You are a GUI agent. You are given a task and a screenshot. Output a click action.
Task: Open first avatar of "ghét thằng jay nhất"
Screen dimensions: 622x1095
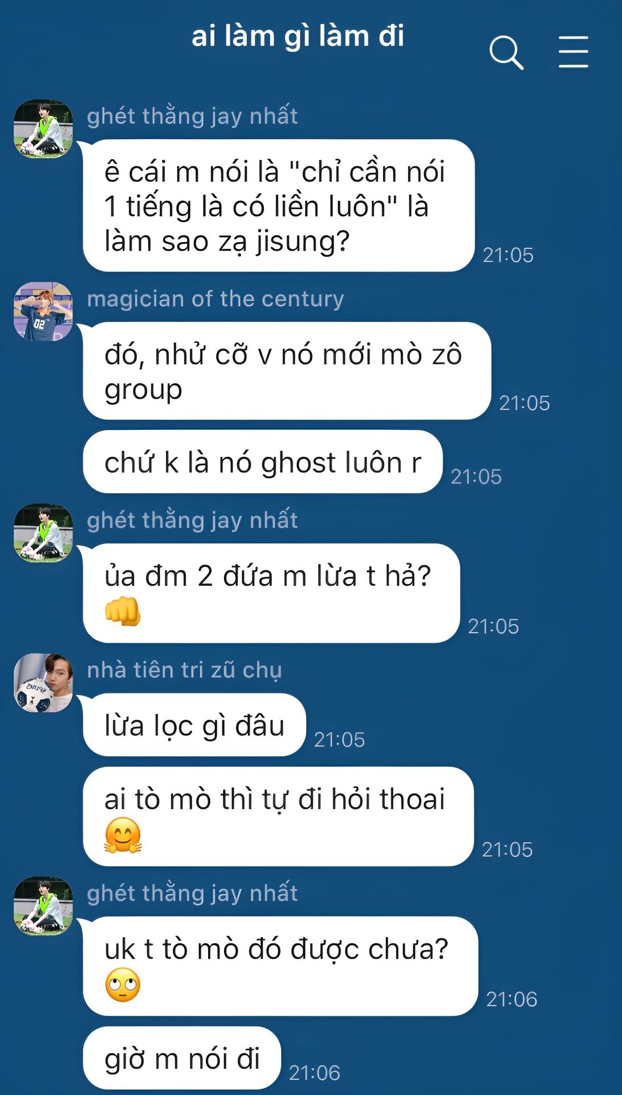click(43, 129)
